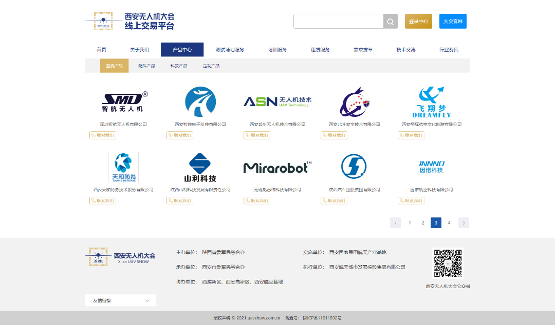Go to previous page with left chevron

395,222
